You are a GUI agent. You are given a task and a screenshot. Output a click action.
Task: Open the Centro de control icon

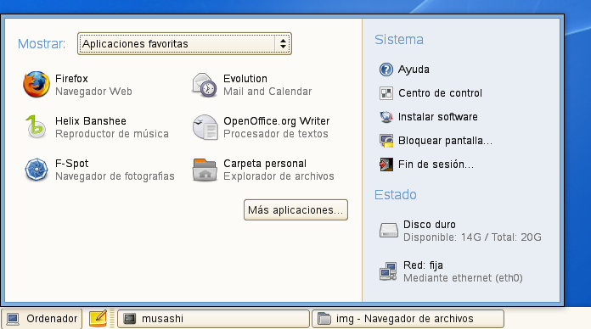coord(386,93)
